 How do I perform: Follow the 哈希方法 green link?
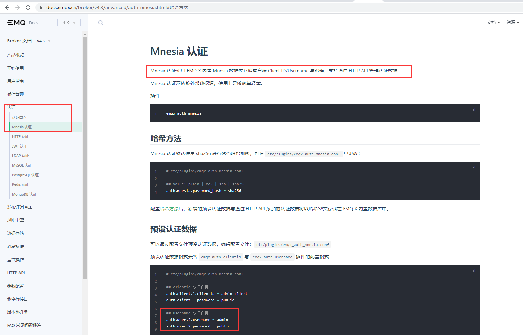(169, 209)
